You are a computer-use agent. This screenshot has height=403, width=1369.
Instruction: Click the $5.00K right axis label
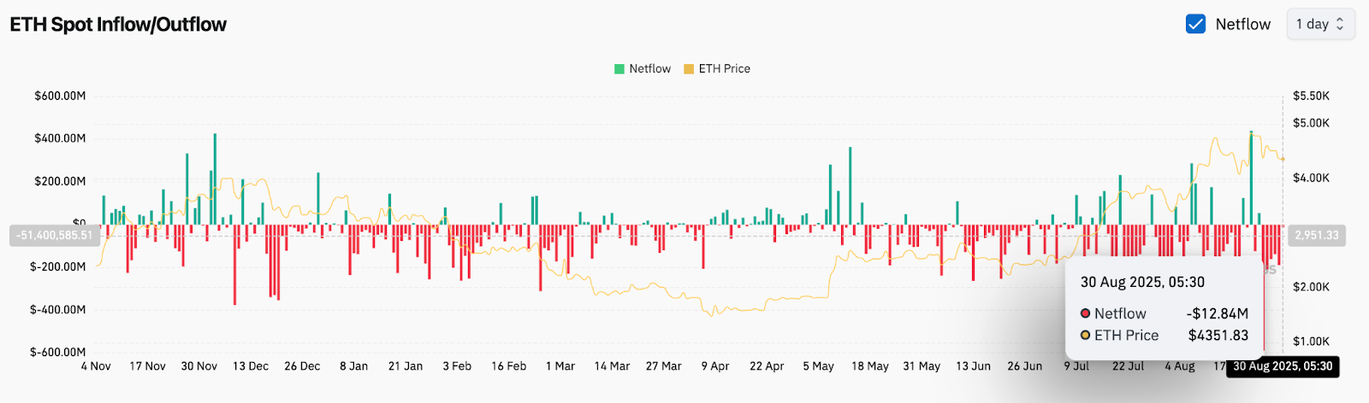[x=1311, y=123]
